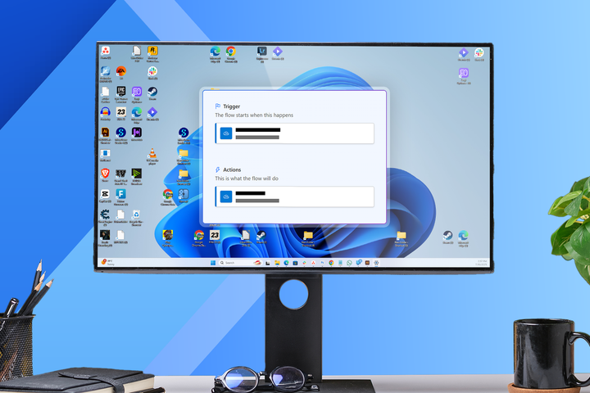Open the Grand Theft Auto IV shortcut

(x=120, y=174)
